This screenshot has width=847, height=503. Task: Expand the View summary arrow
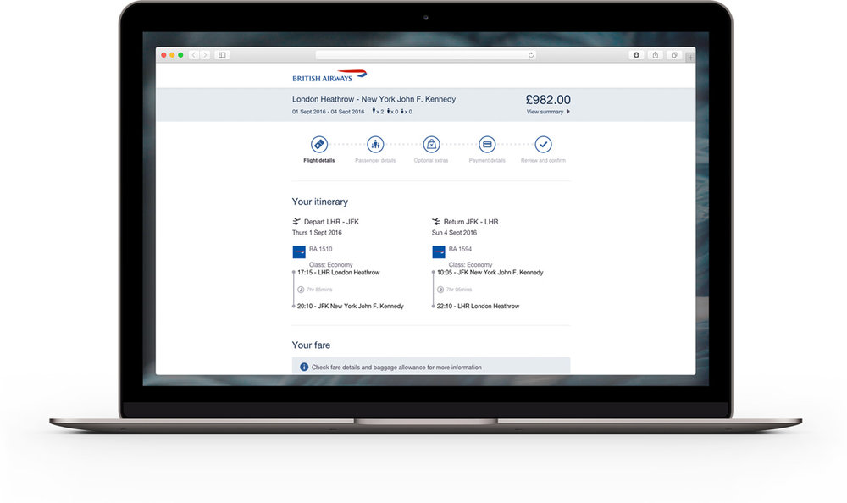pos(567,112)
